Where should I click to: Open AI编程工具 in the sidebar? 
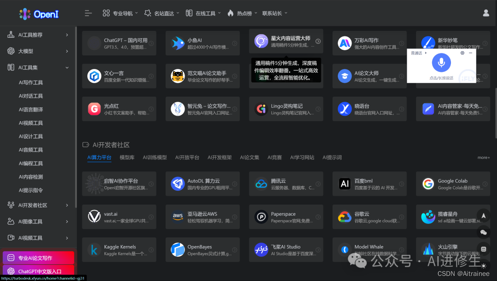[x=31, y=164]
